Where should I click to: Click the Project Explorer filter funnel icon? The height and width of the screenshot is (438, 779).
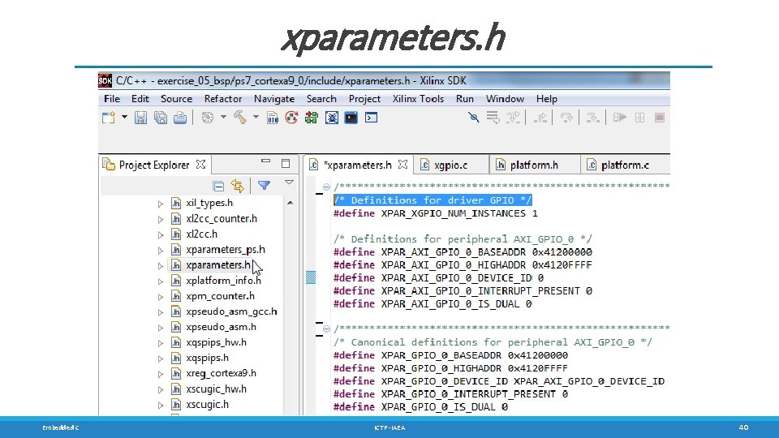point(264,186)
